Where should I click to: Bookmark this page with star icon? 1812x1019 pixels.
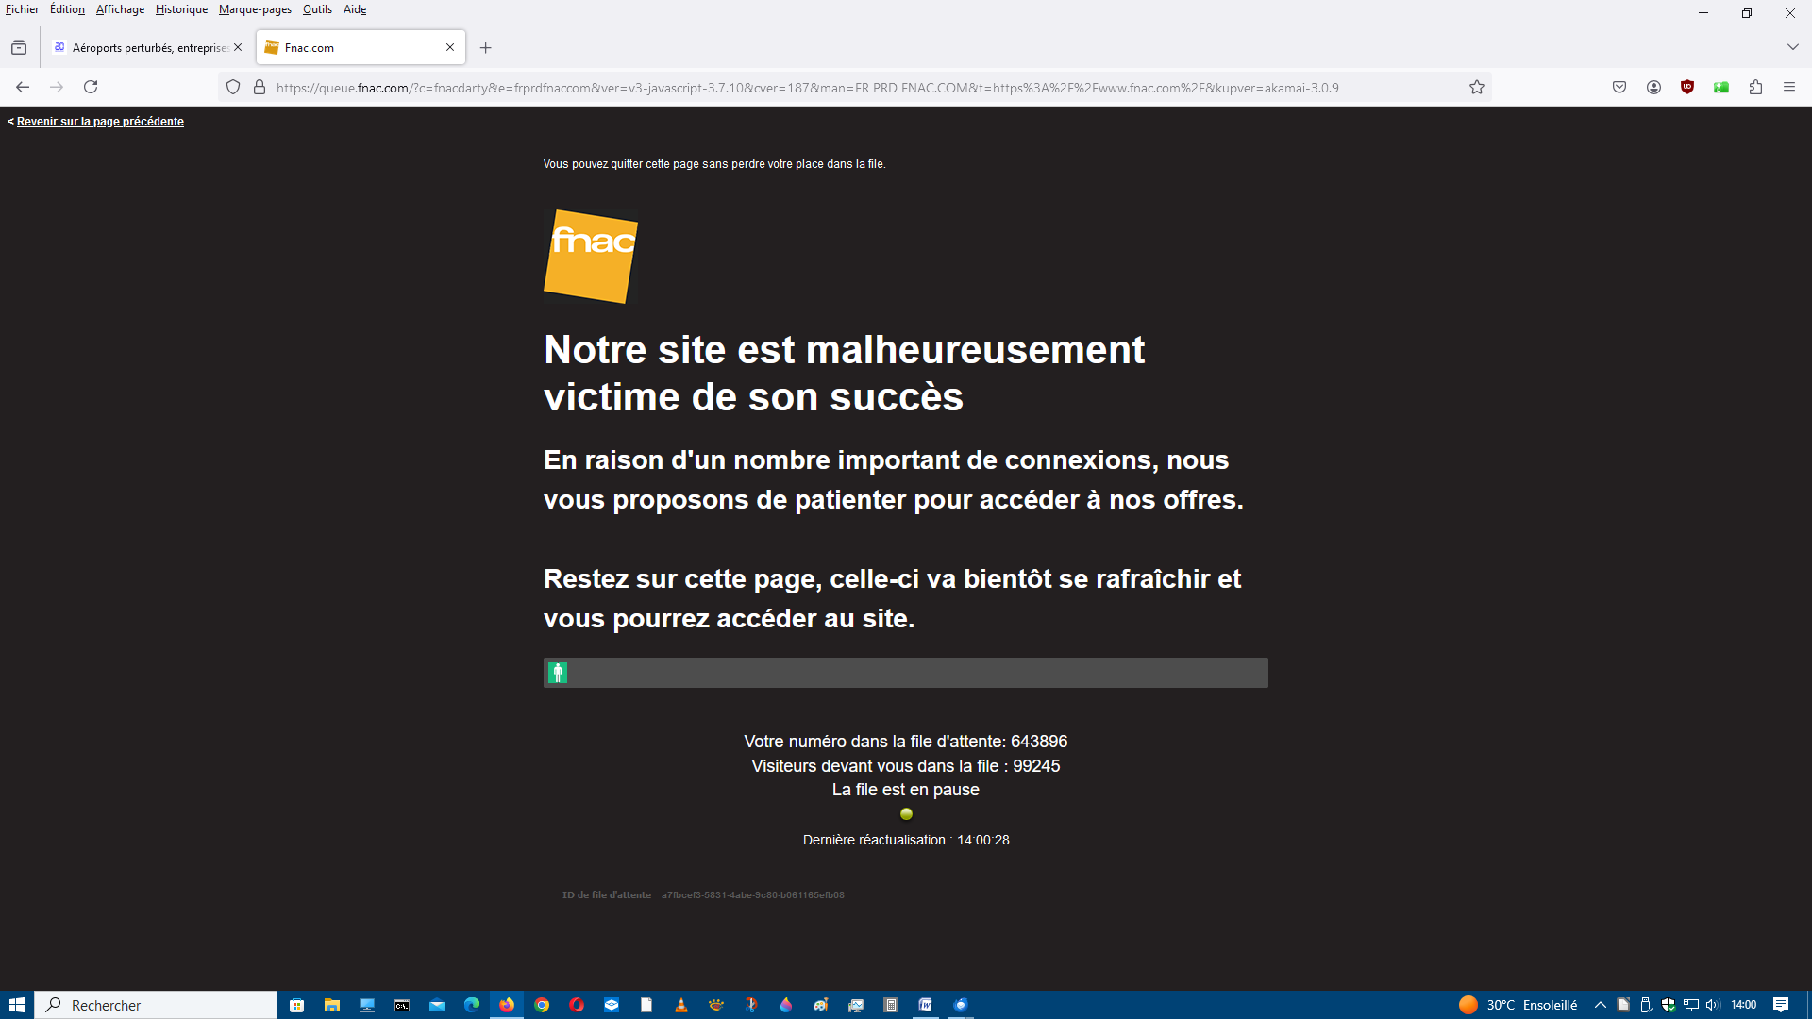point(1477,87)
